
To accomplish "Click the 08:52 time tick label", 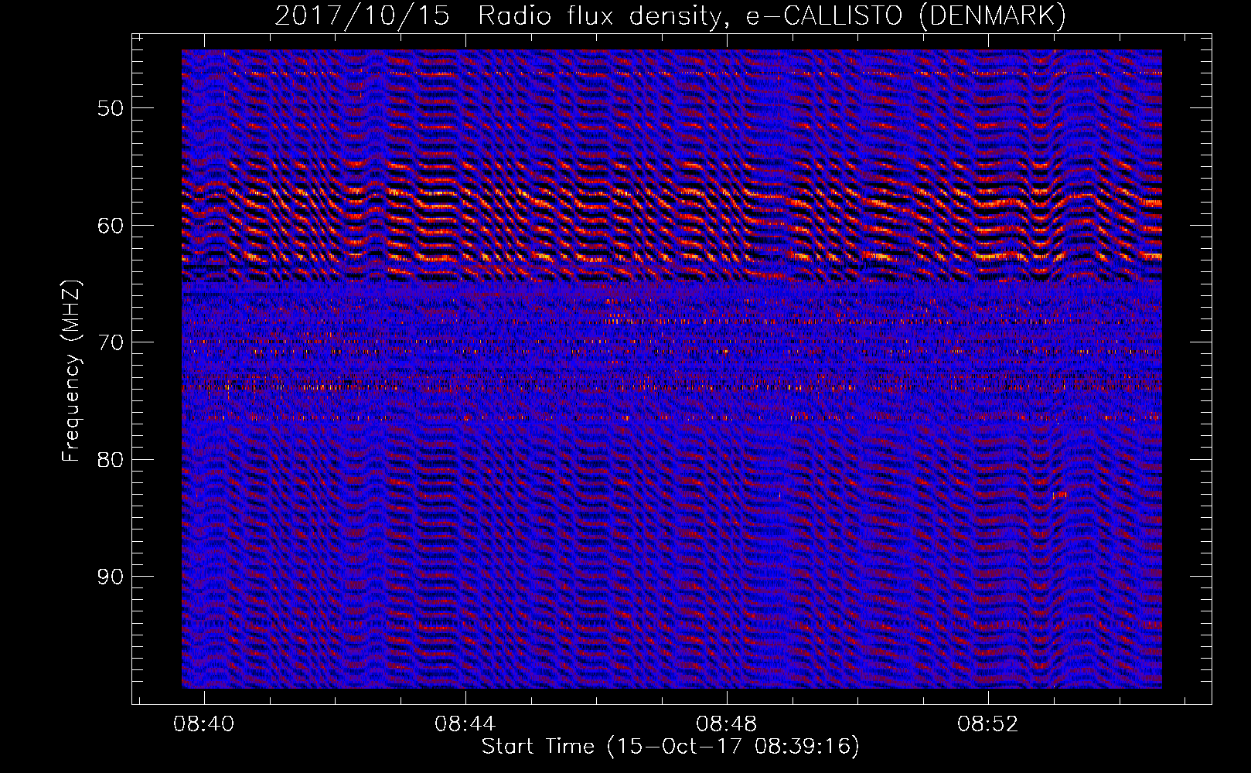I will [x=988, y=724].
